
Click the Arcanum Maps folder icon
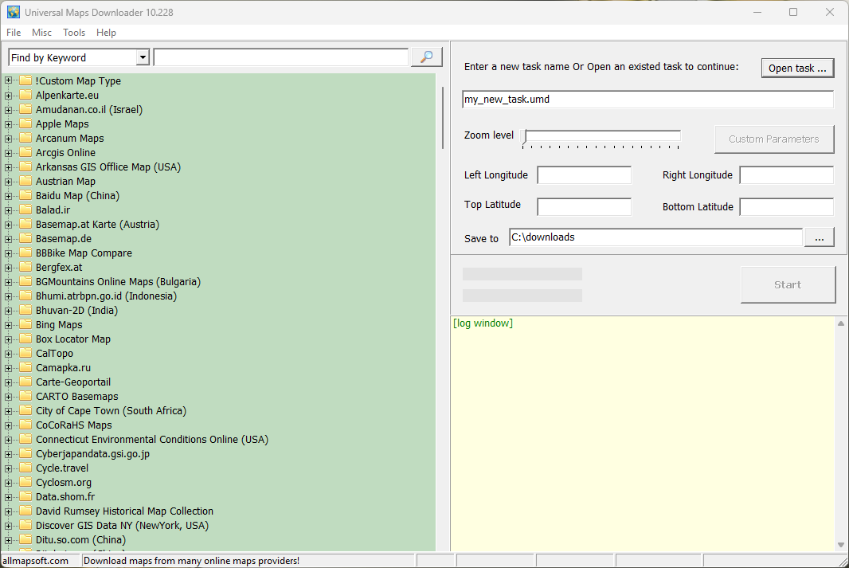click(x=25, y=138)
